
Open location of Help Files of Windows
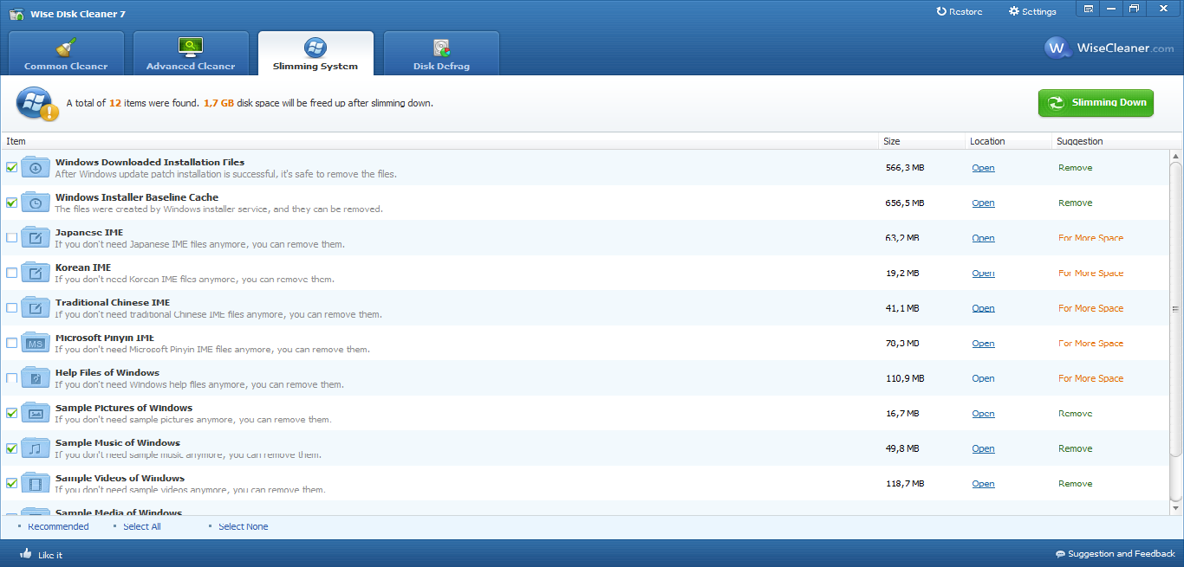click(983, 378)
